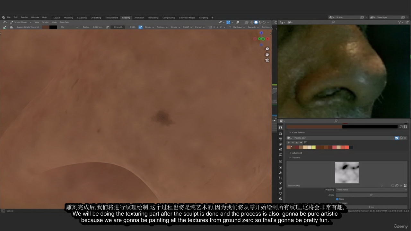411x231 pixels.
Task: Open the World properties tab
Action: coord(281,155)
